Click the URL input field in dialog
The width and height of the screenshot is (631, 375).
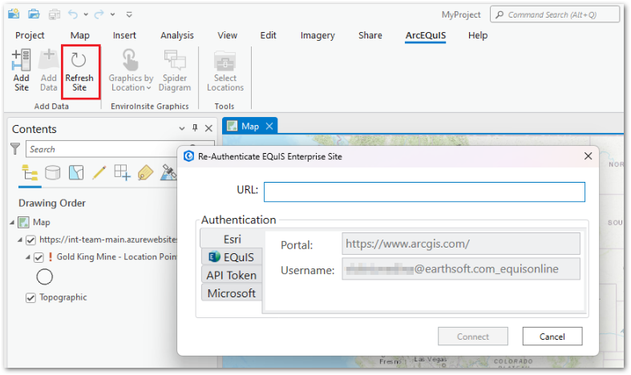click(424, 192)
